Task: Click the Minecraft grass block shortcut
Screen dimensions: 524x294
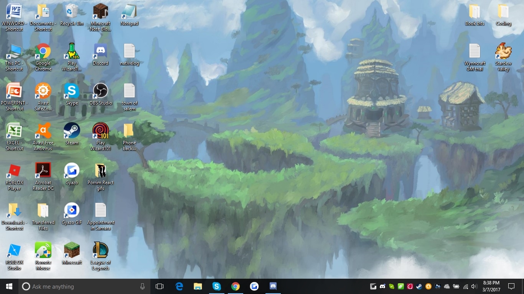Action: point(72,250)
